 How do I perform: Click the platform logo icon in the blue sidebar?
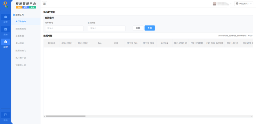5,5
